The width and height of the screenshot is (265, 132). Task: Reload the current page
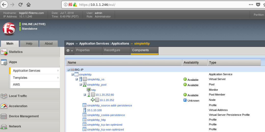coord(20,5)
